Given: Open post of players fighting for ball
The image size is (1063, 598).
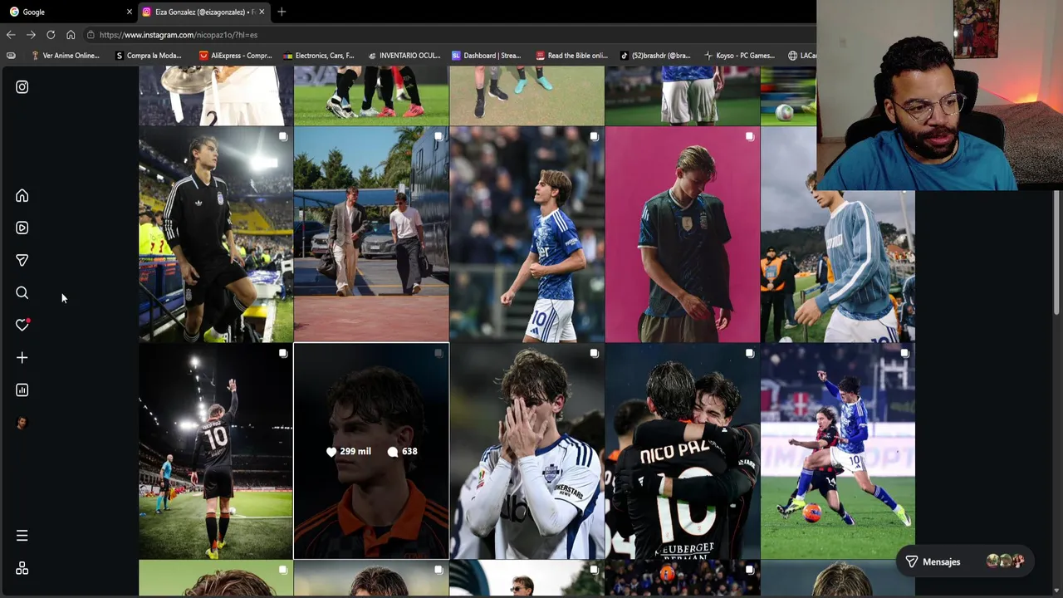Looking at the screenshot, I should click(x=838, y=451).
